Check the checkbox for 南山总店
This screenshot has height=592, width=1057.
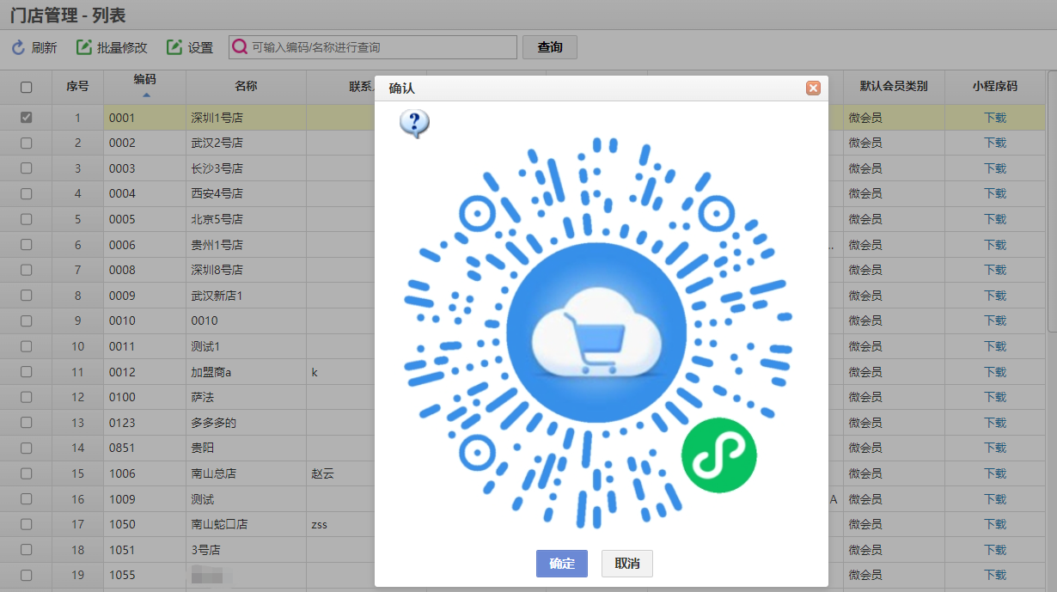[x=26, y=473]
